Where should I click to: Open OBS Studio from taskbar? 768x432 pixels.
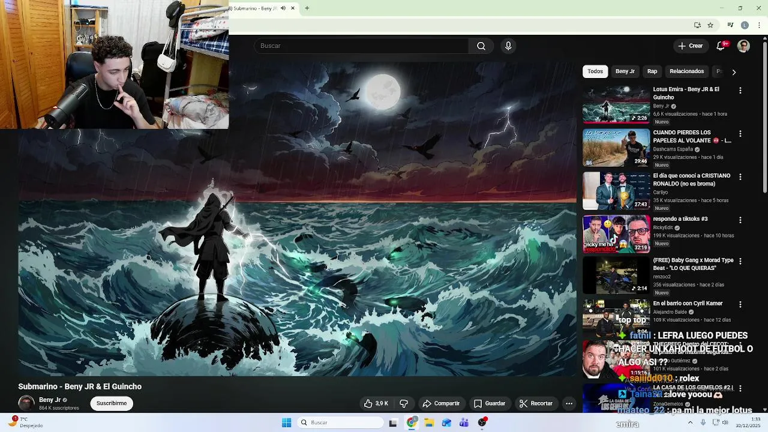click(x=482, y=422)
